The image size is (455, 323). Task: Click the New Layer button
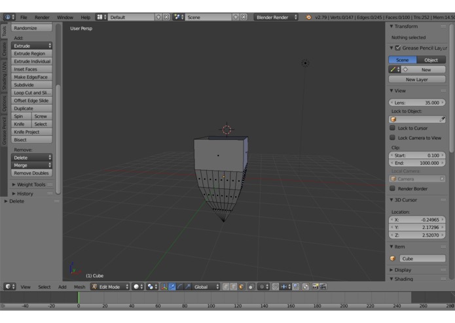click(x=417, y=79)
